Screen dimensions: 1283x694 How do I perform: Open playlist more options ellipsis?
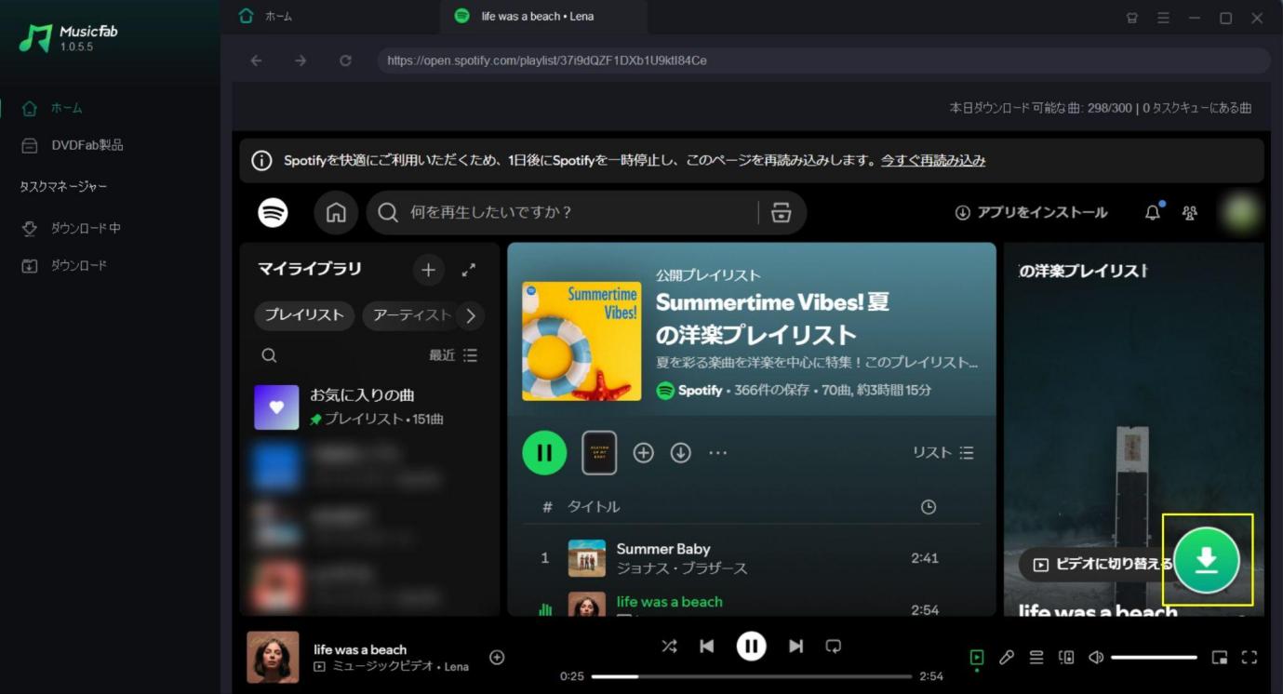(x=717, y=453)
